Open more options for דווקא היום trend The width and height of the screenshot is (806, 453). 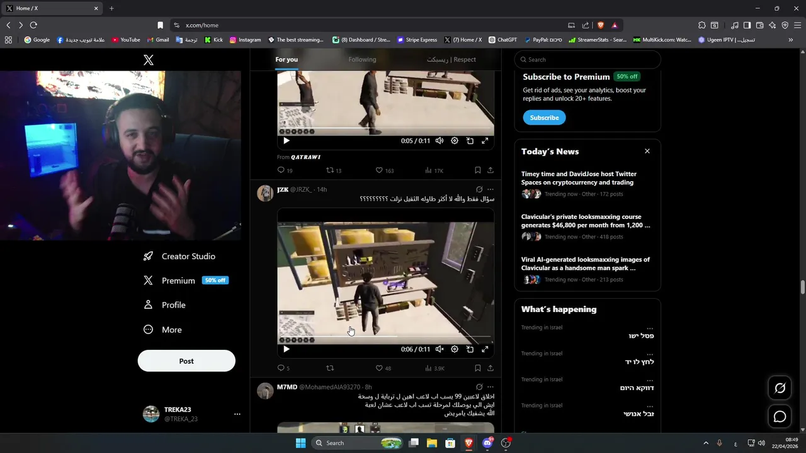click(650, 379)
